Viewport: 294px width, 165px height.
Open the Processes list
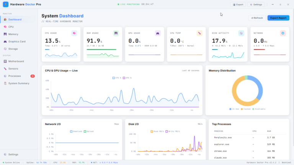(x=19, y=76)
